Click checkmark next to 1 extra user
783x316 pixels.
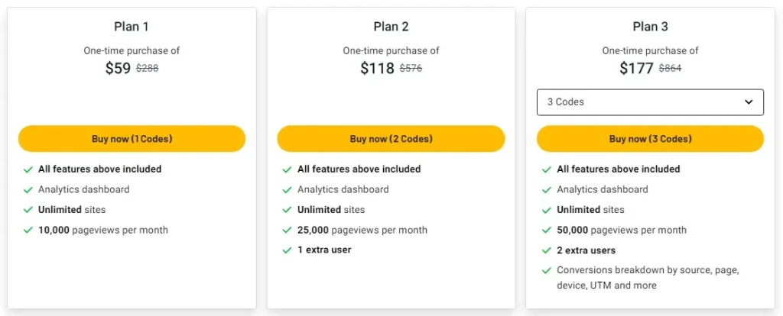click(x=287, y=250)
